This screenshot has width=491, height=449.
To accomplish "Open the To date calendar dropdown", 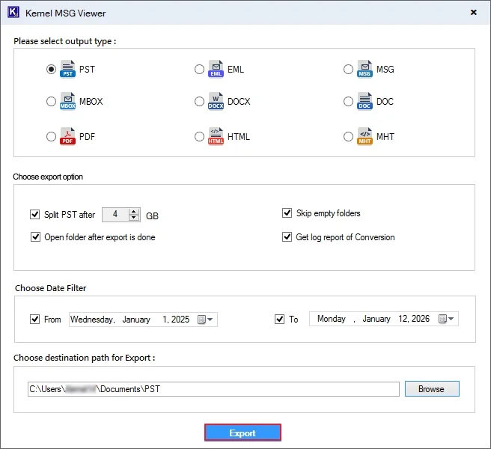I will pyautogui.click(x=446, y=319).
